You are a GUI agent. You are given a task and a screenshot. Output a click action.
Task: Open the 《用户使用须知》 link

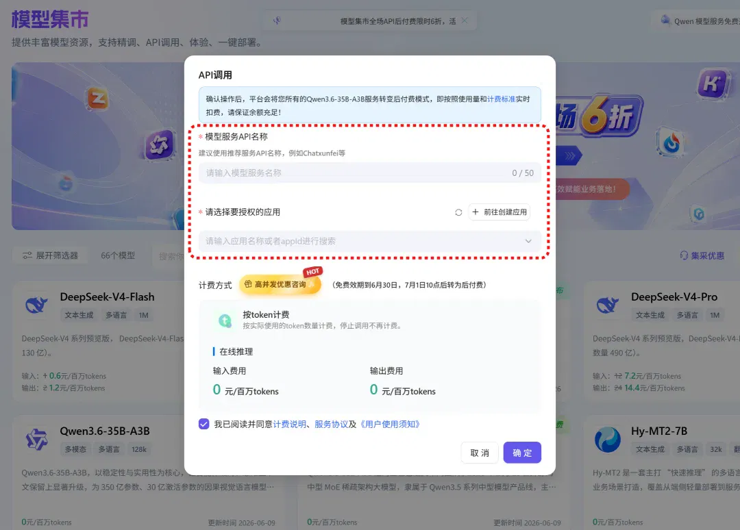389,424
